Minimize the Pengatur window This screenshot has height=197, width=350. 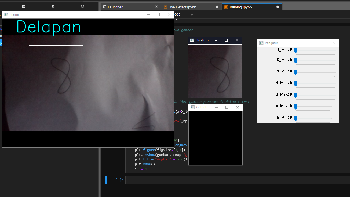tap(312, 43)
